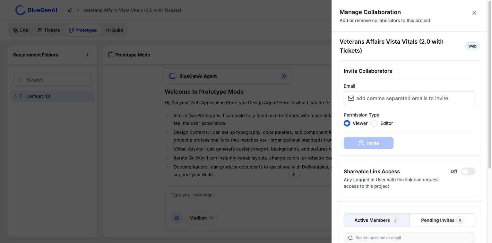The width and height of the screenshot is (492, 243).
Task: Go to the home icon in breadcrumb
Action: 70,10
